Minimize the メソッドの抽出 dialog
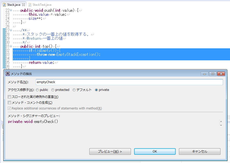 pos(205,74)
